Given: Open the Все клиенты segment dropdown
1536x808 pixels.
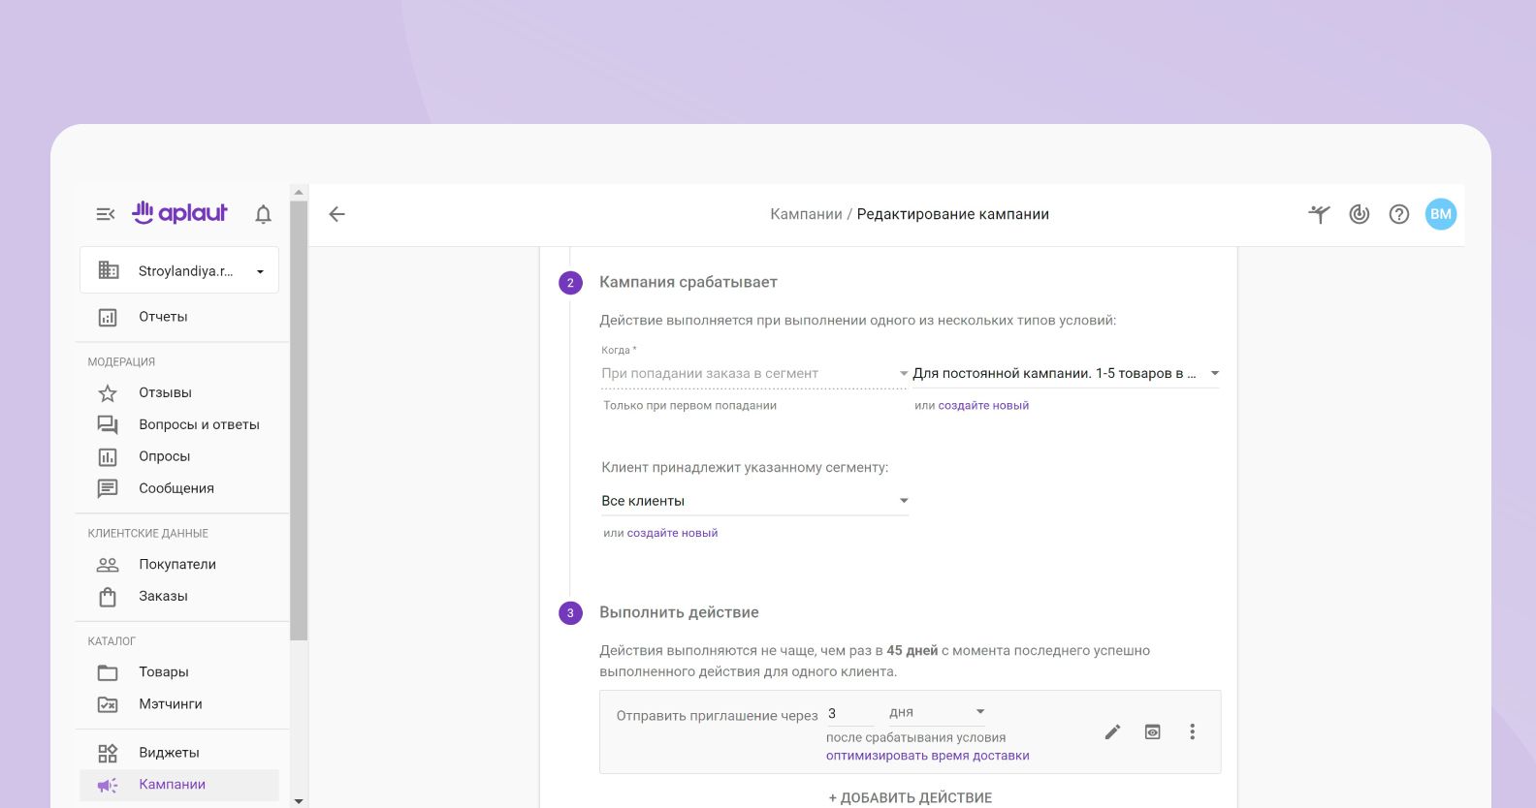Looking at the screenshot, I should (x=754, y=501).
